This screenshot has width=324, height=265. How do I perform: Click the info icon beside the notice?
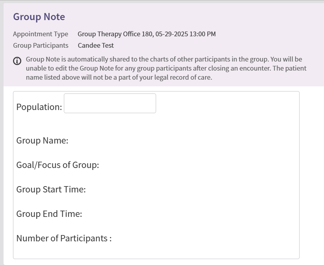coord(17,61)
